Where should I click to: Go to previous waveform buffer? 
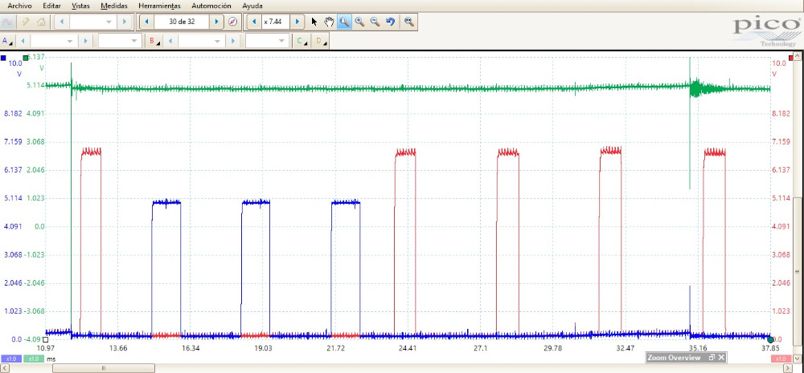[148, 22]
